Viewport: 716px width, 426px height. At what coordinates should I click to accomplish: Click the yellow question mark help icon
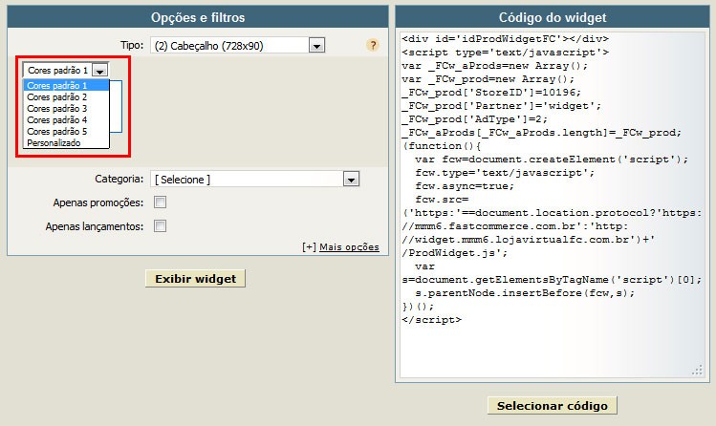pos(373,45)
